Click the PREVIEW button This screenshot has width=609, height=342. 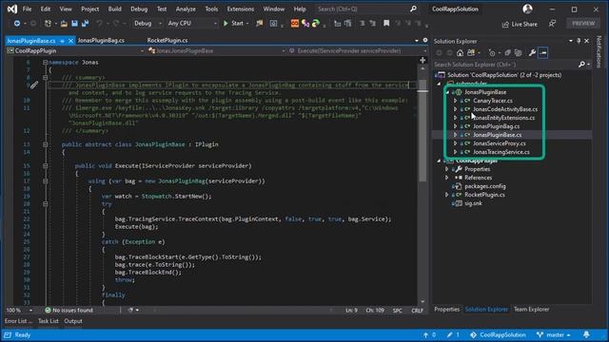[x=583, y=24]
